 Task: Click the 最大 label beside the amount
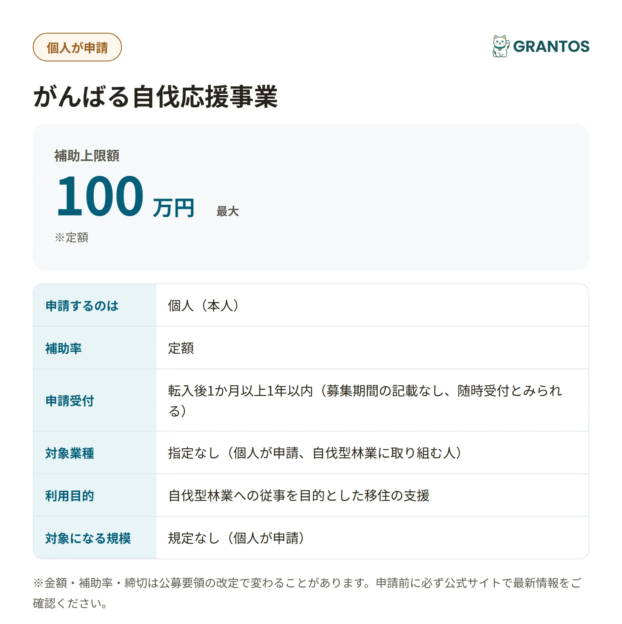coord(228,211)
